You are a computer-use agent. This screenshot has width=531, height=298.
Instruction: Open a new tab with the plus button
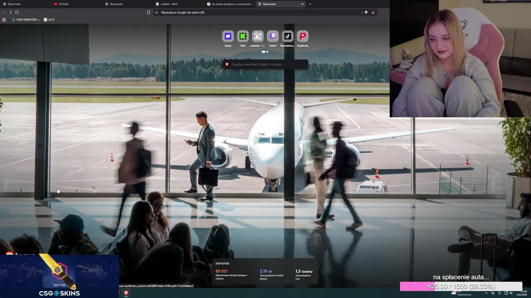(x=310, y=4)
